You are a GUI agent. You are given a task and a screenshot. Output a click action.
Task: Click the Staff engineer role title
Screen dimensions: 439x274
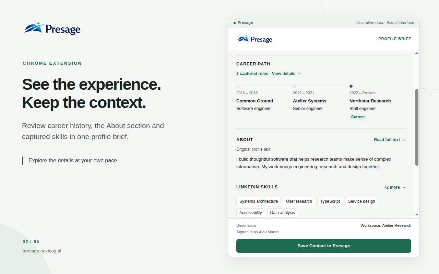363,109
